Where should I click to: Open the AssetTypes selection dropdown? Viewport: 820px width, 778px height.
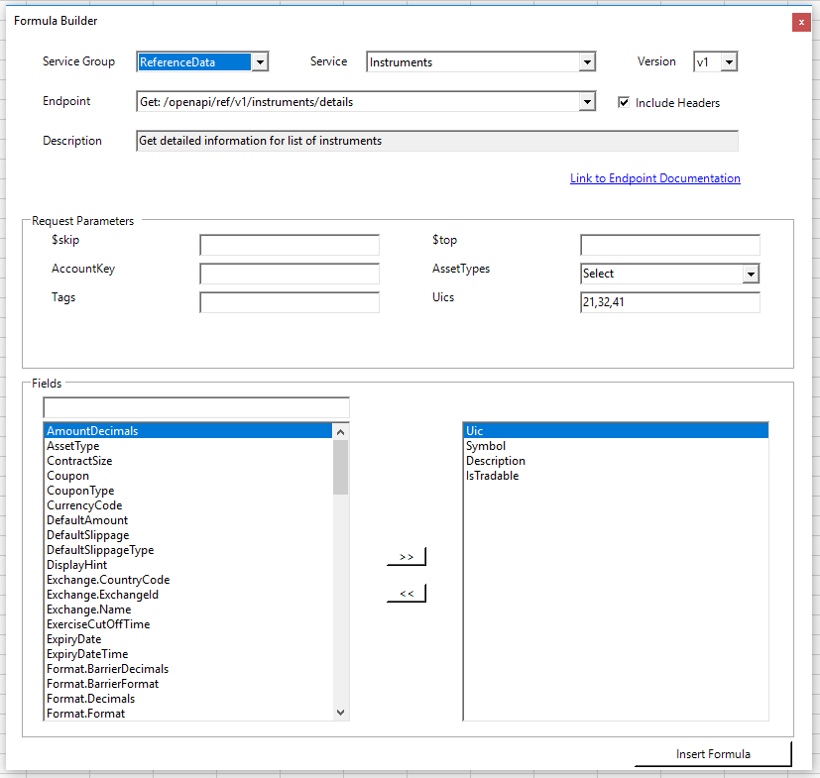752,273
